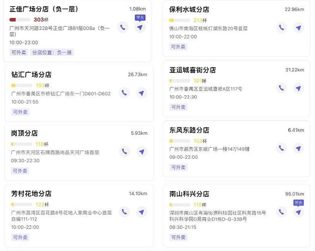
Task: Tap 可外卖 tag under 保利水城分店
Action: [x=179, y=47]
